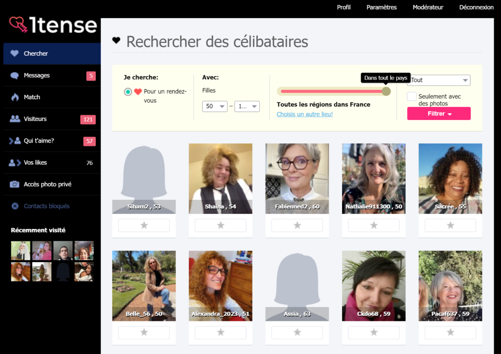
Task: Click the speech bubble icon beside Messages
Action: 14,76
